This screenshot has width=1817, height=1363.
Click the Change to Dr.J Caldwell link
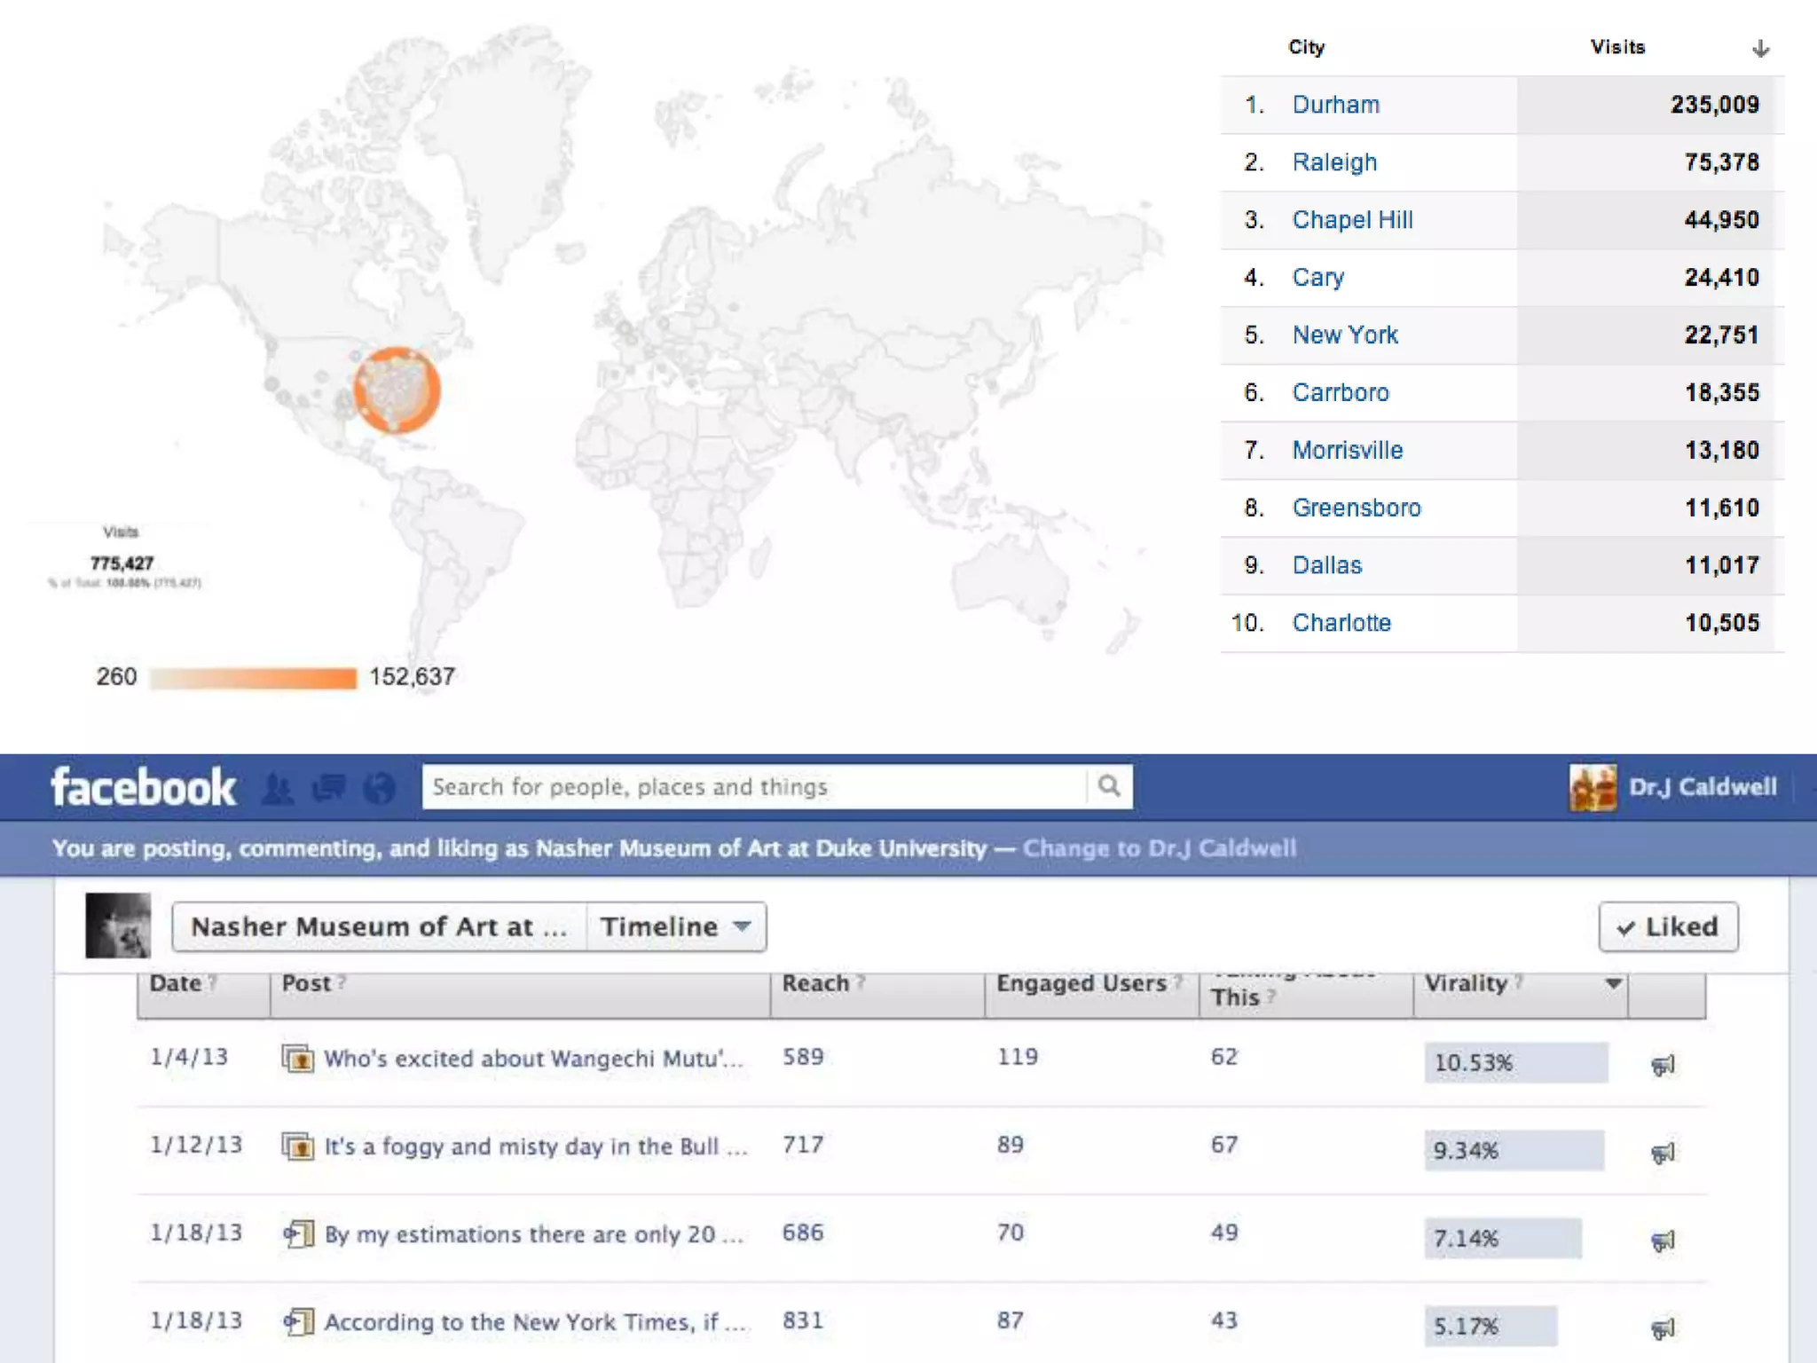click(1159, 848)
